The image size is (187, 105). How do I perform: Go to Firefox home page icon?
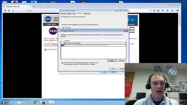coord(167,10)
